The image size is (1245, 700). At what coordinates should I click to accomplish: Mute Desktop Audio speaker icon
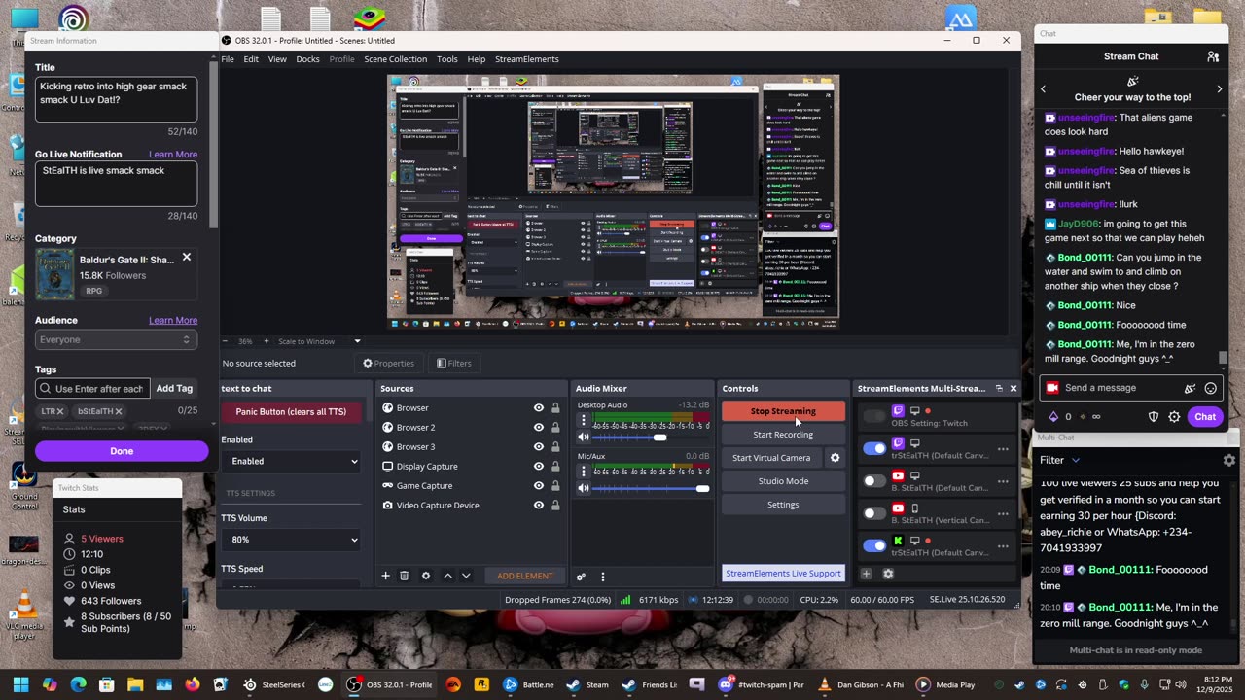584,437
